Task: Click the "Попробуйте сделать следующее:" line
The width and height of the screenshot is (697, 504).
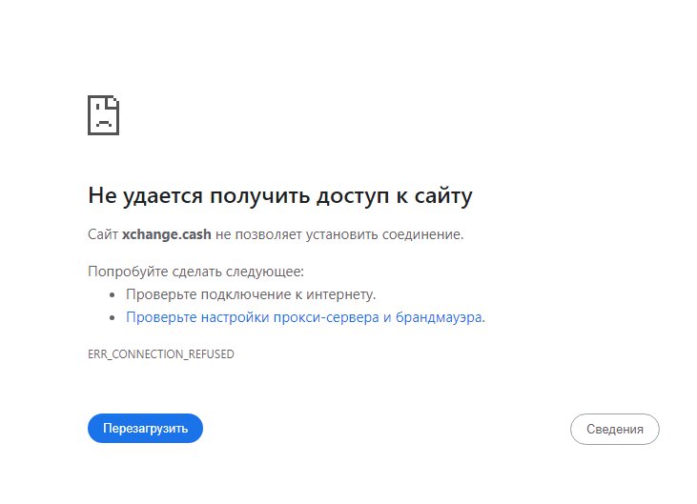Action: coord(195,272)
